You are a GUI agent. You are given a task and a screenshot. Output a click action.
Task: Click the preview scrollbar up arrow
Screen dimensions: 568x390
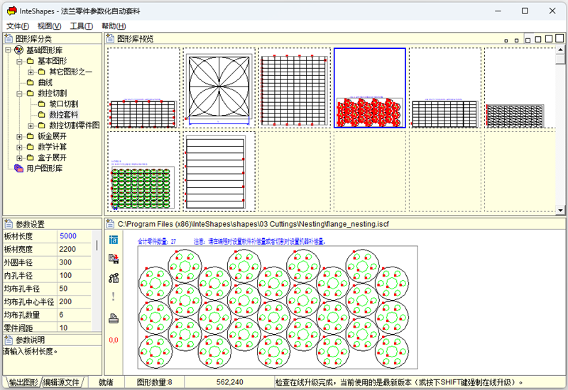coord(560,50)
